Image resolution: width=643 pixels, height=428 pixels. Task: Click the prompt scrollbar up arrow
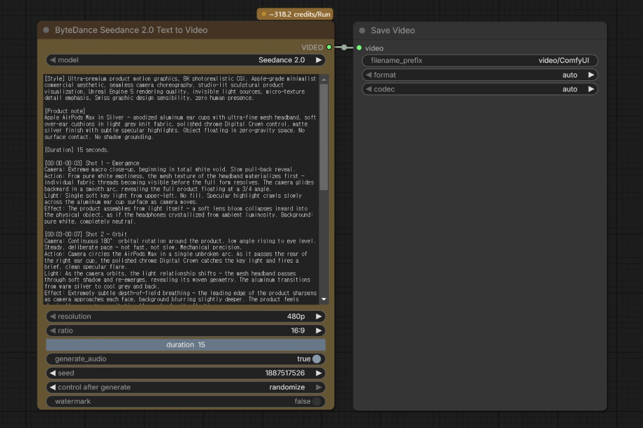click(324, 79)
